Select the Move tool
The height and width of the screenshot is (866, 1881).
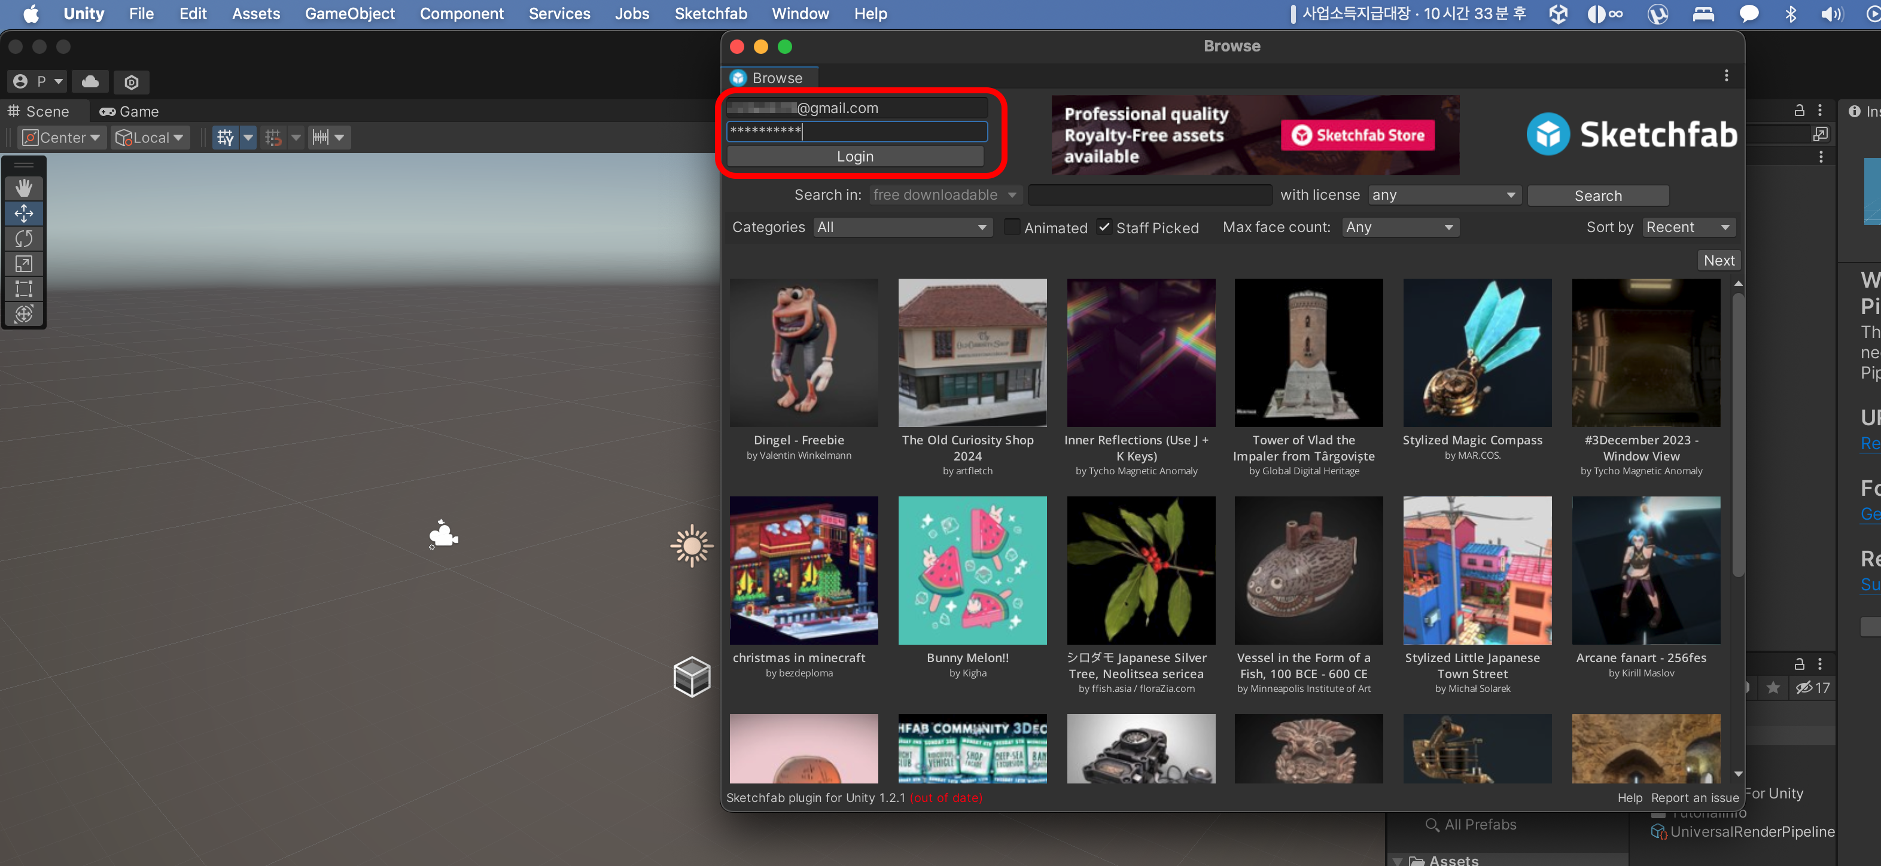click(23, 214)
